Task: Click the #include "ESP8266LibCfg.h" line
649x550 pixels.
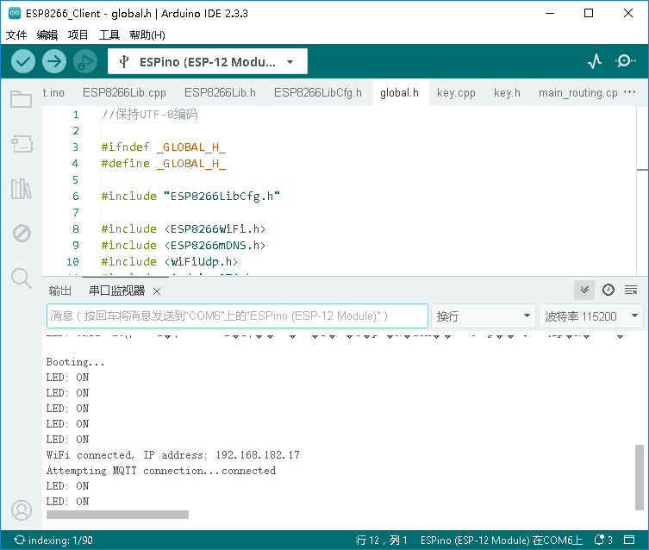Action: click(x=190, y=197)
